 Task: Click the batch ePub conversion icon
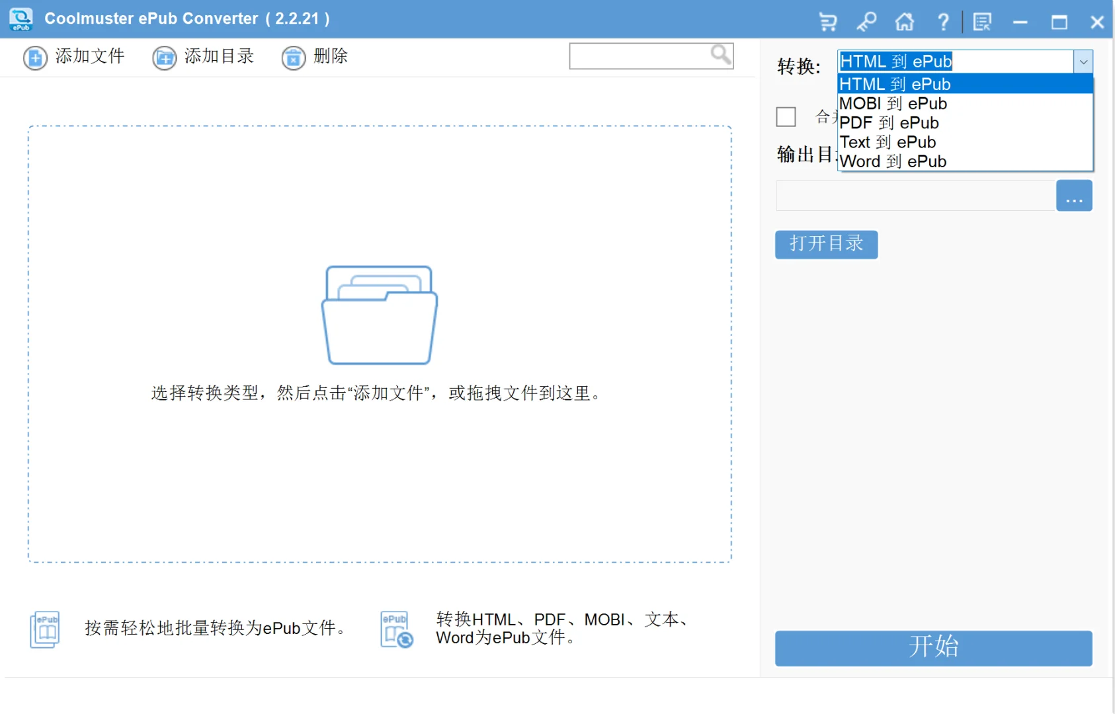(x=45, y=629)
